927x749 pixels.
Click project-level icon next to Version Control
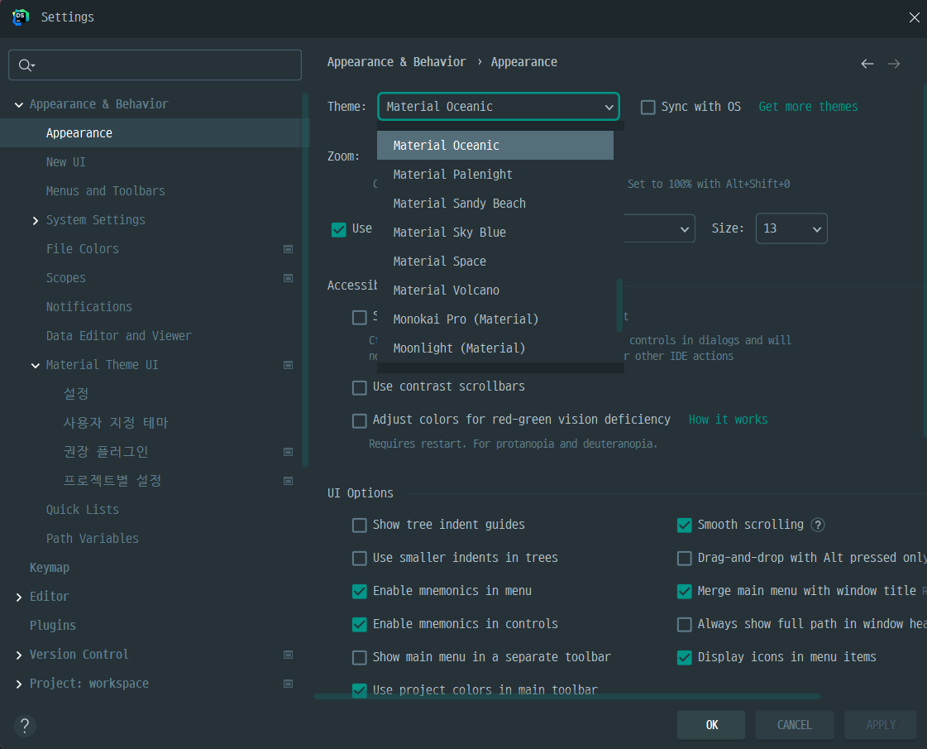pos(288,655)
